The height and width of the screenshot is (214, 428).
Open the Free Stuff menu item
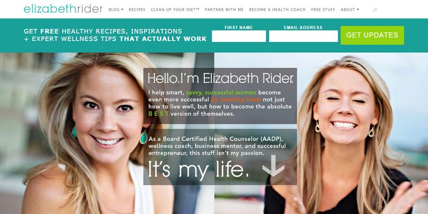pos(323,10)
